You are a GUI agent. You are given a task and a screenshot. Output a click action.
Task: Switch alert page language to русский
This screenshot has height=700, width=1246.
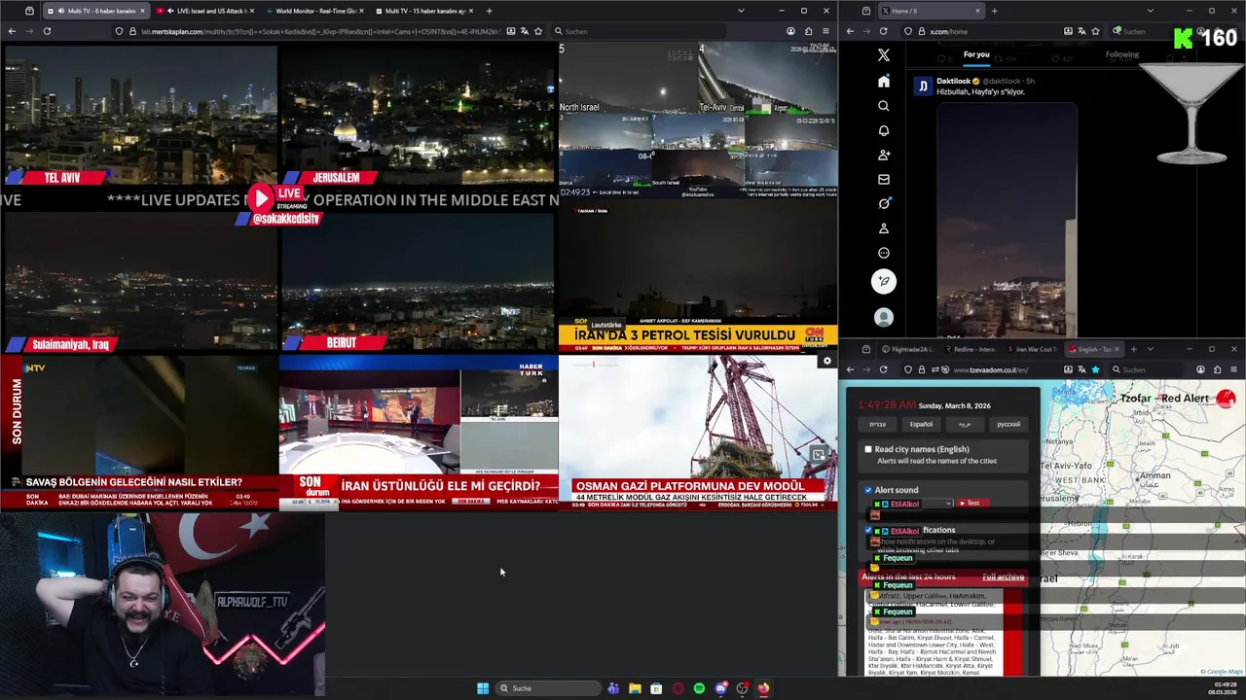(1008, 424)
